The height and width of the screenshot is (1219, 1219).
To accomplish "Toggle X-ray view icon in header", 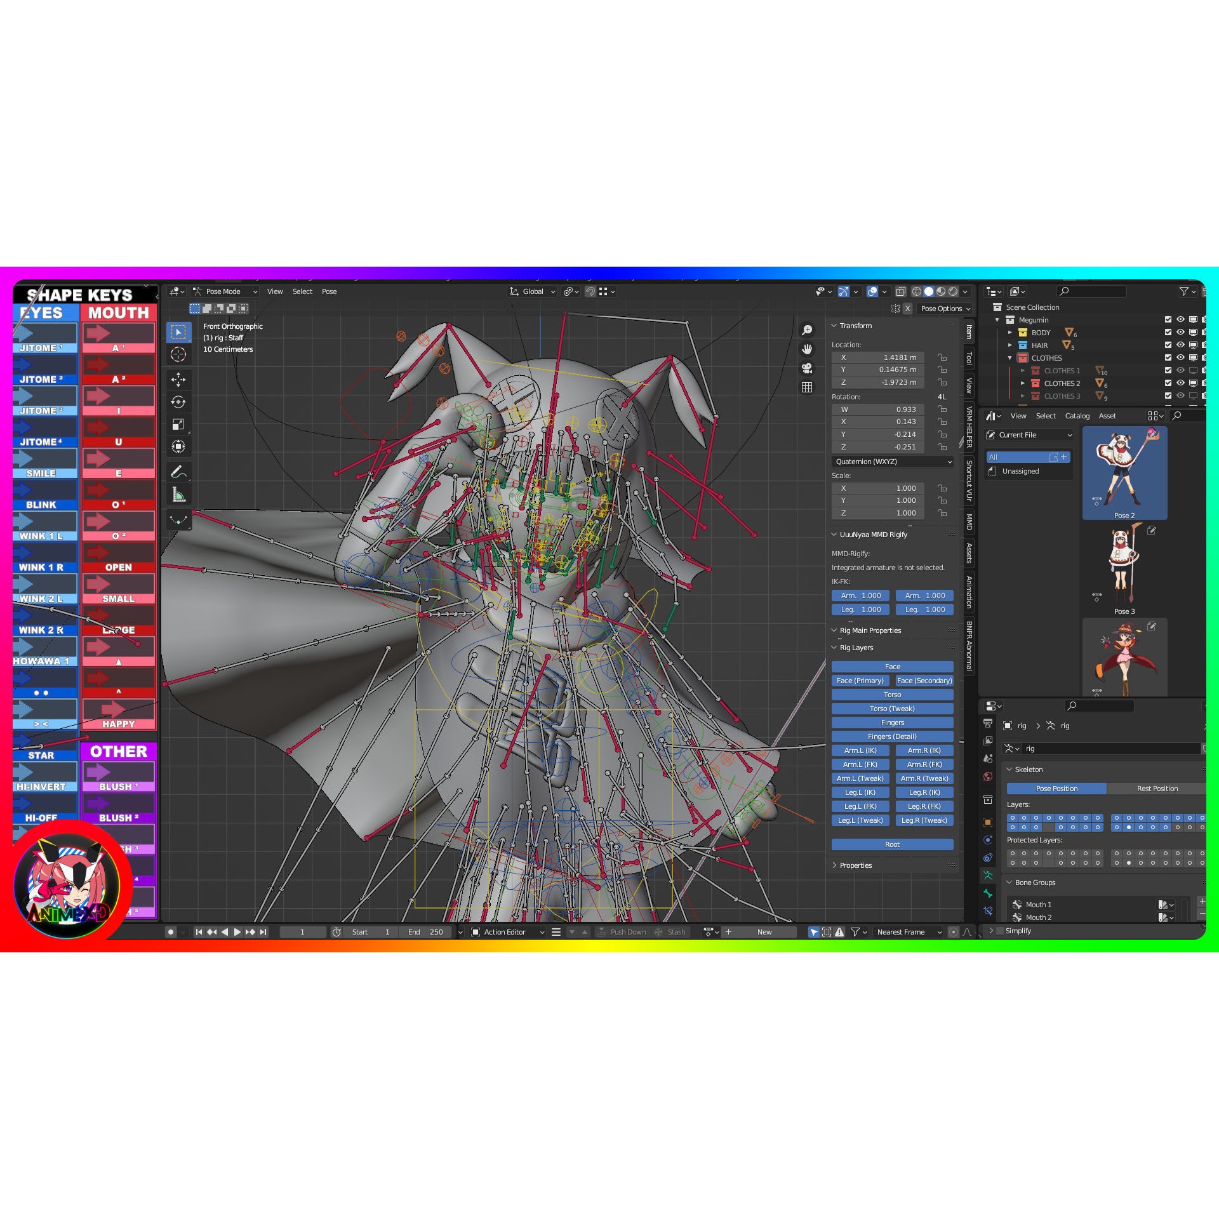I will pos(900,291).
